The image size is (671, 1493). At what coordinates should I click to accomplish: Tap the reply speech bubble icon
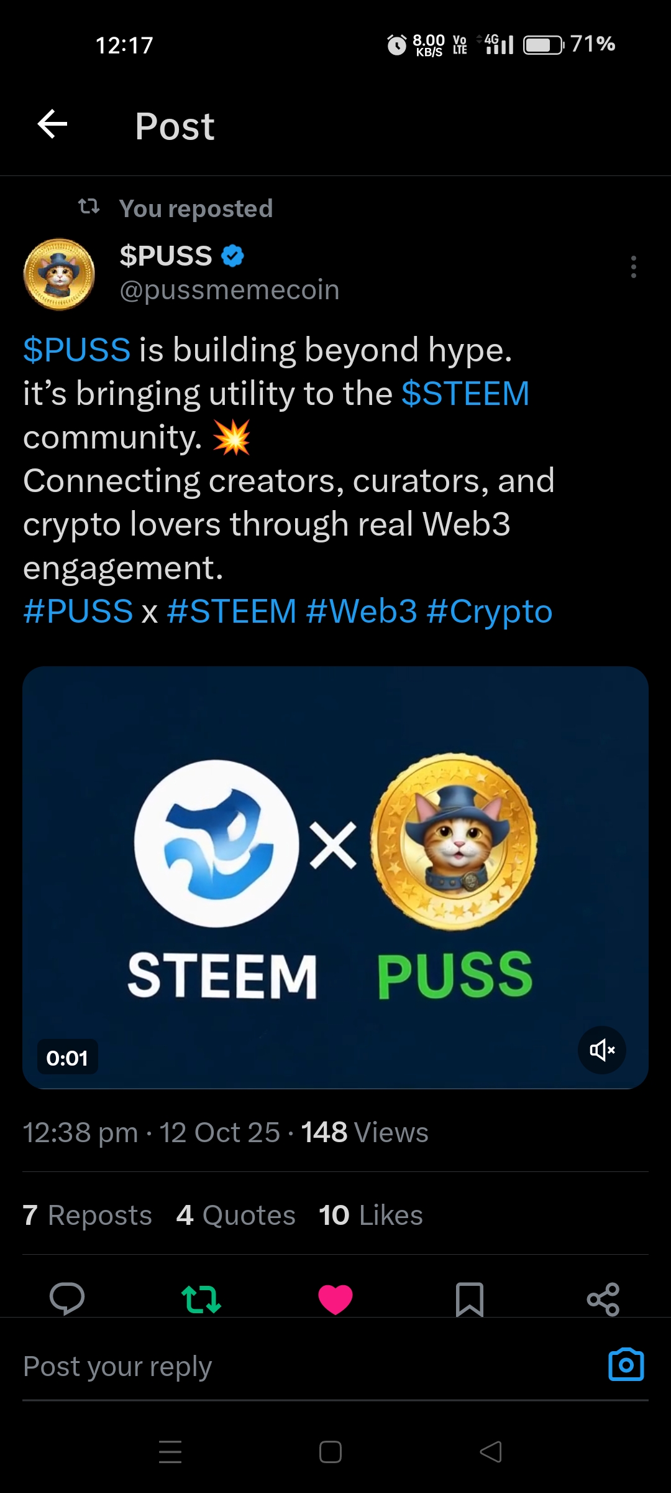tap(67, 1299)
